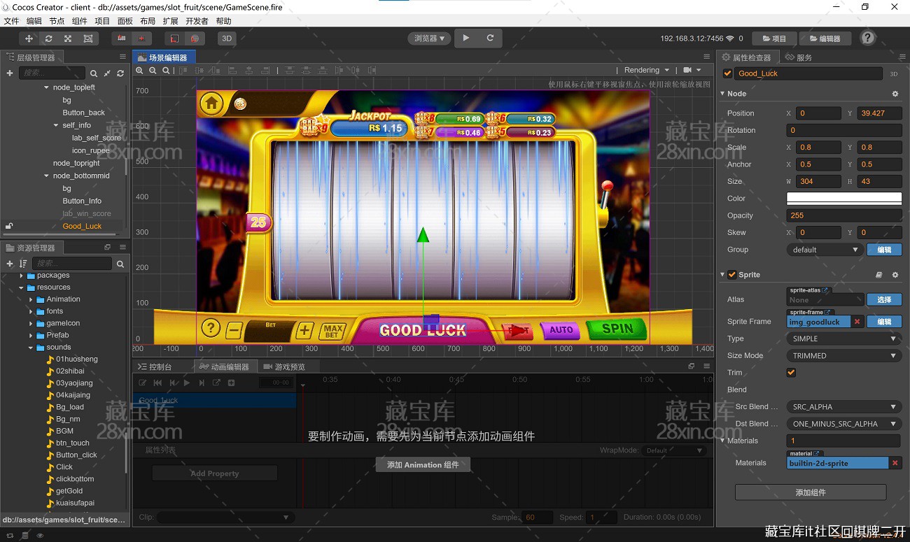Select the scale transform tool
Viewport: 910px width, 542px height.
point(68,38)
